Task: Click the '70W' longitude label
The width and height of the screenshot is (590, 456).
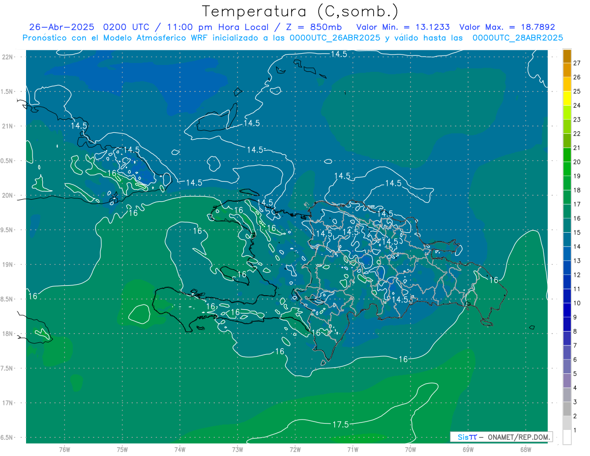Action: pos(411,450)
